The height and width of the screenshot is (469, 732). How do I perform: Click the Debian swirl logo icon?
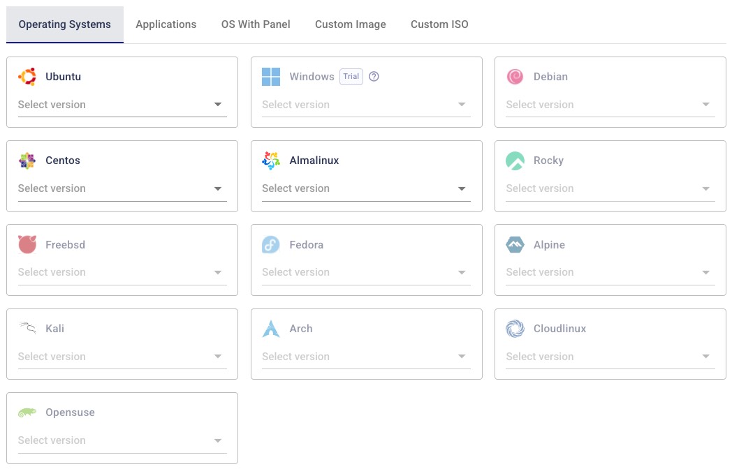515,77
